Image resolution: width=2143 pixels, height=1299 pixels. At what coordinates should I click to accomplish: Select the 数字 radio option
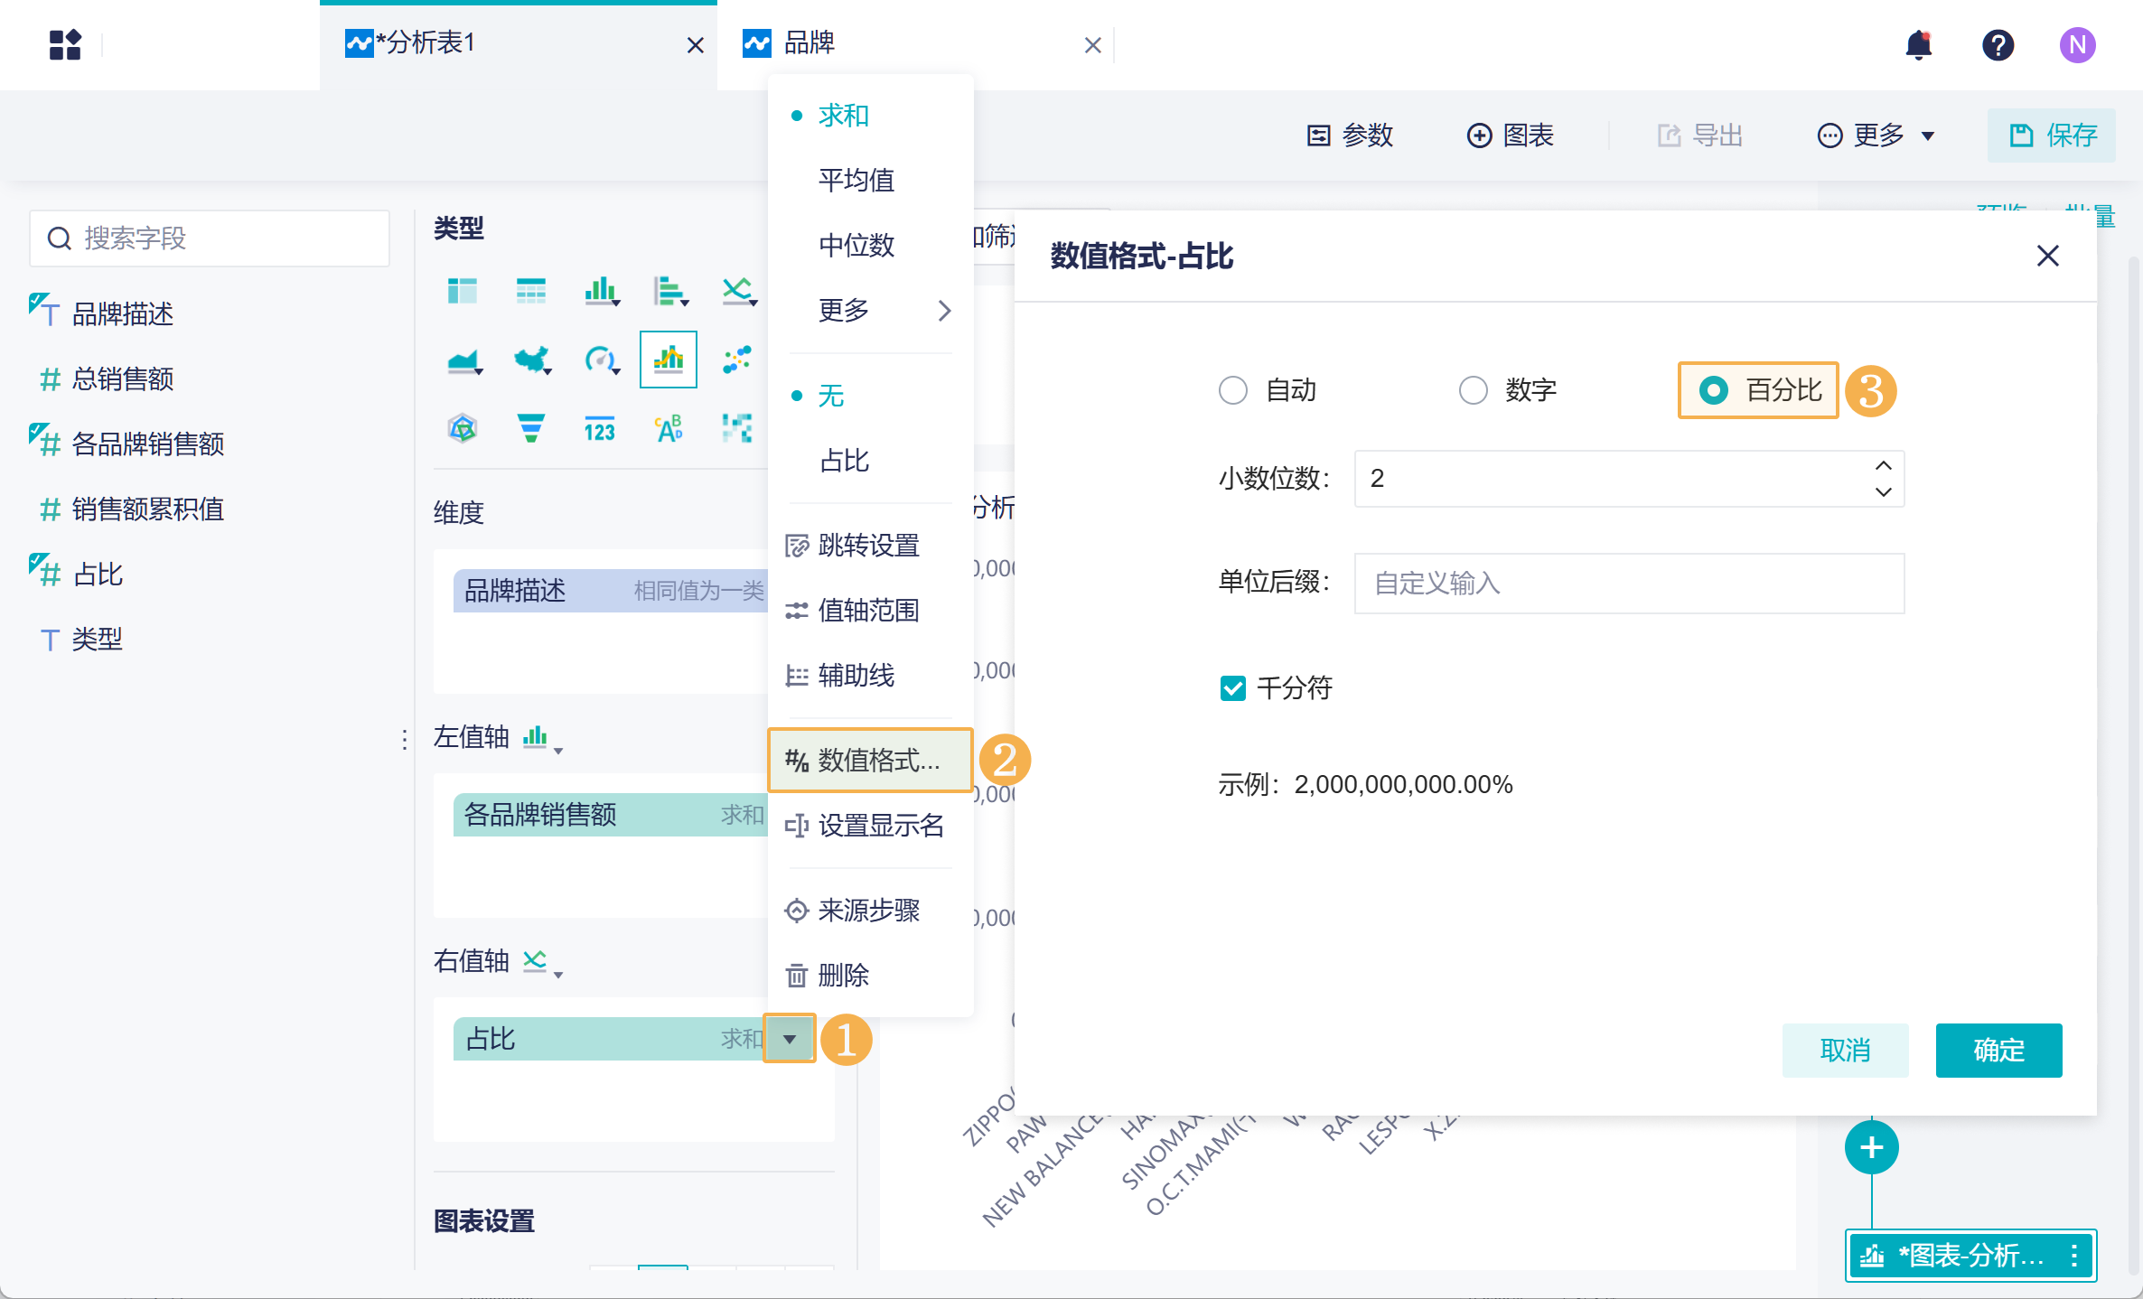pos(1474,390)
